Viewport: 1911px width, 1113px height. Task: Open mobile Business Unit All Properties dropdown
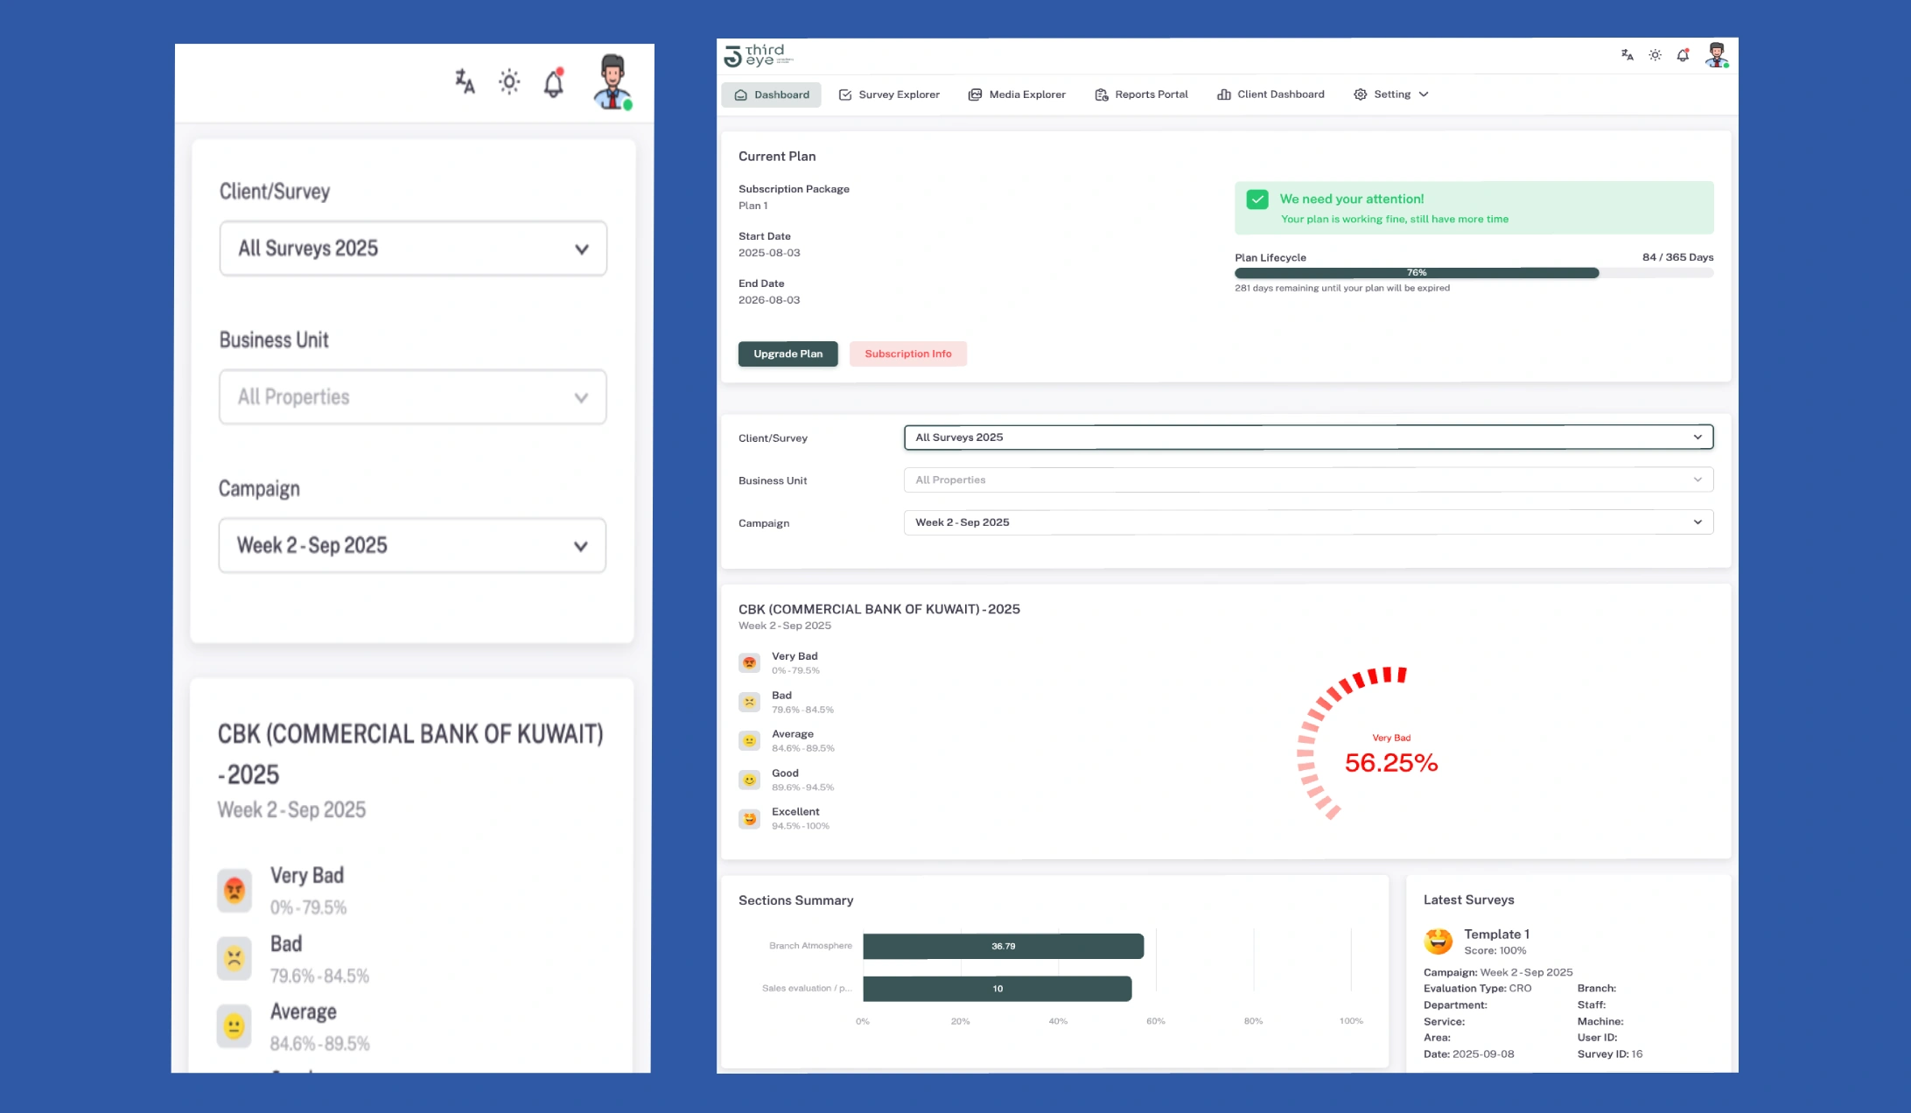coord(412,397)
